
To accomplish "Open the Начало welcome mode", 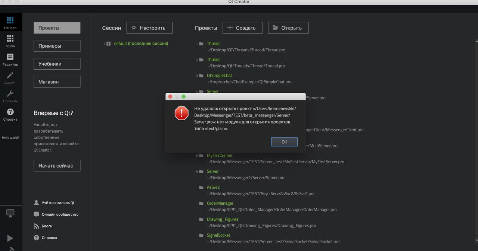I will click(x=10, y=22).
